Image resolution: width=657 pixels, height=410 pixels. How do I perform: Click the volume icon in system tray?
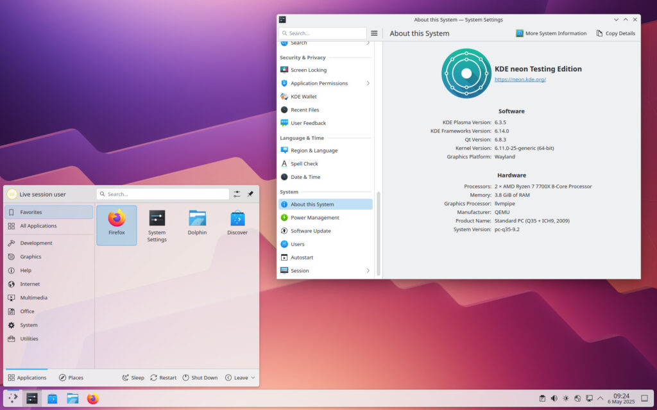click(x=554, y=398)
